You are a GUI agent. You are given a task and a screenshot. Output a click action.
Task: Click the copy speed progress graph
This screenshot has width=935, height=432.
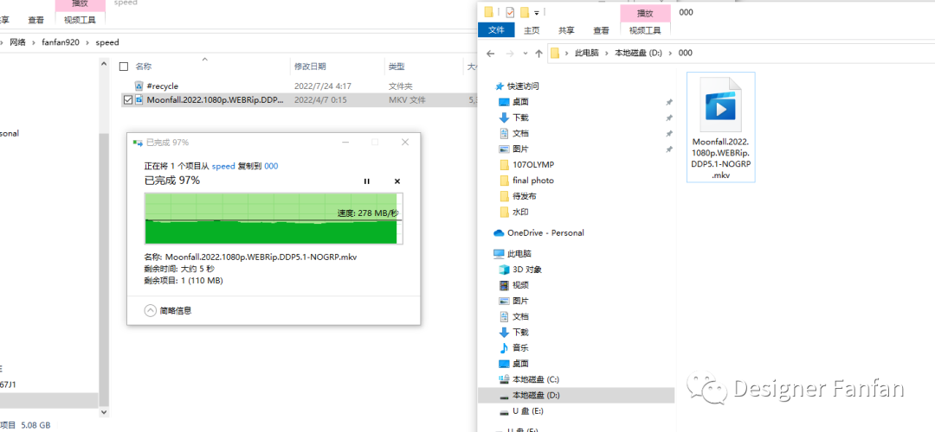click(274, 218)
